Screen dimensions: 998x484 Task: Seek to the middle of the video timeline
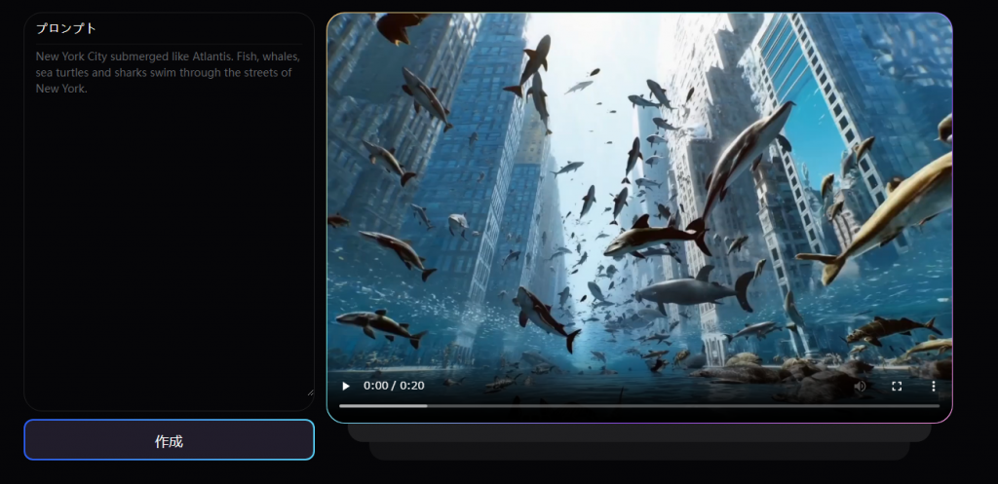[639, 405]
